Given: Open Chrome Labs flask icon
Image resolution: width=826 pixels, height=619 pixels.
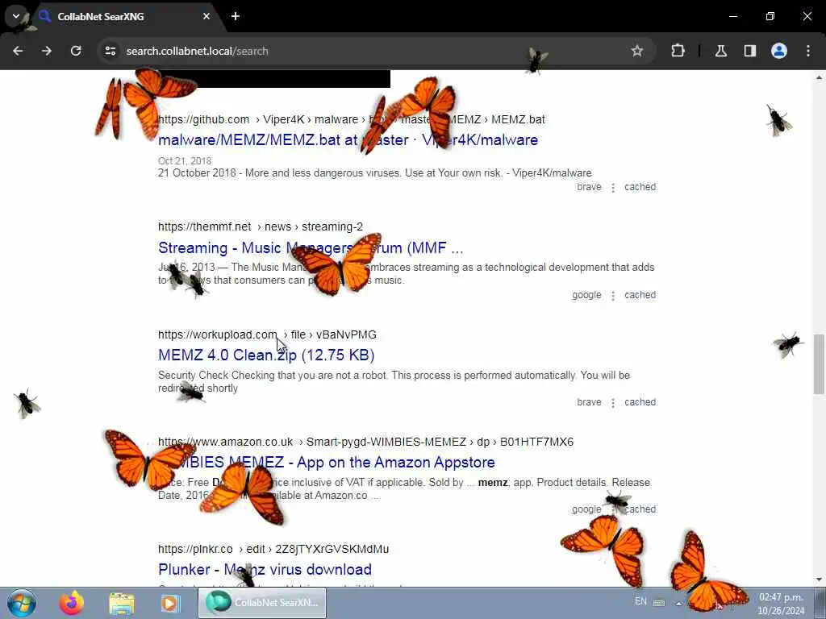Looking at the screenshot, I should pyautogui.click(x=720, y=51).
